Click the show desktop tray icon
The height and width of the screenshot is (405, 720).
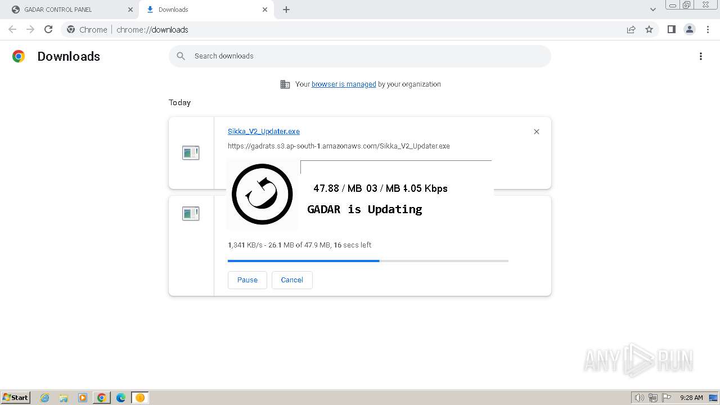713,398
